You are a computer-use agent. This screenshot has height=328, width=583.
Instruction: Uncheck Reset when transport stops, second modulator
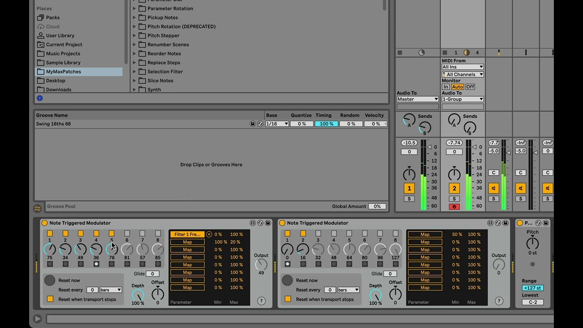point(288,299)
